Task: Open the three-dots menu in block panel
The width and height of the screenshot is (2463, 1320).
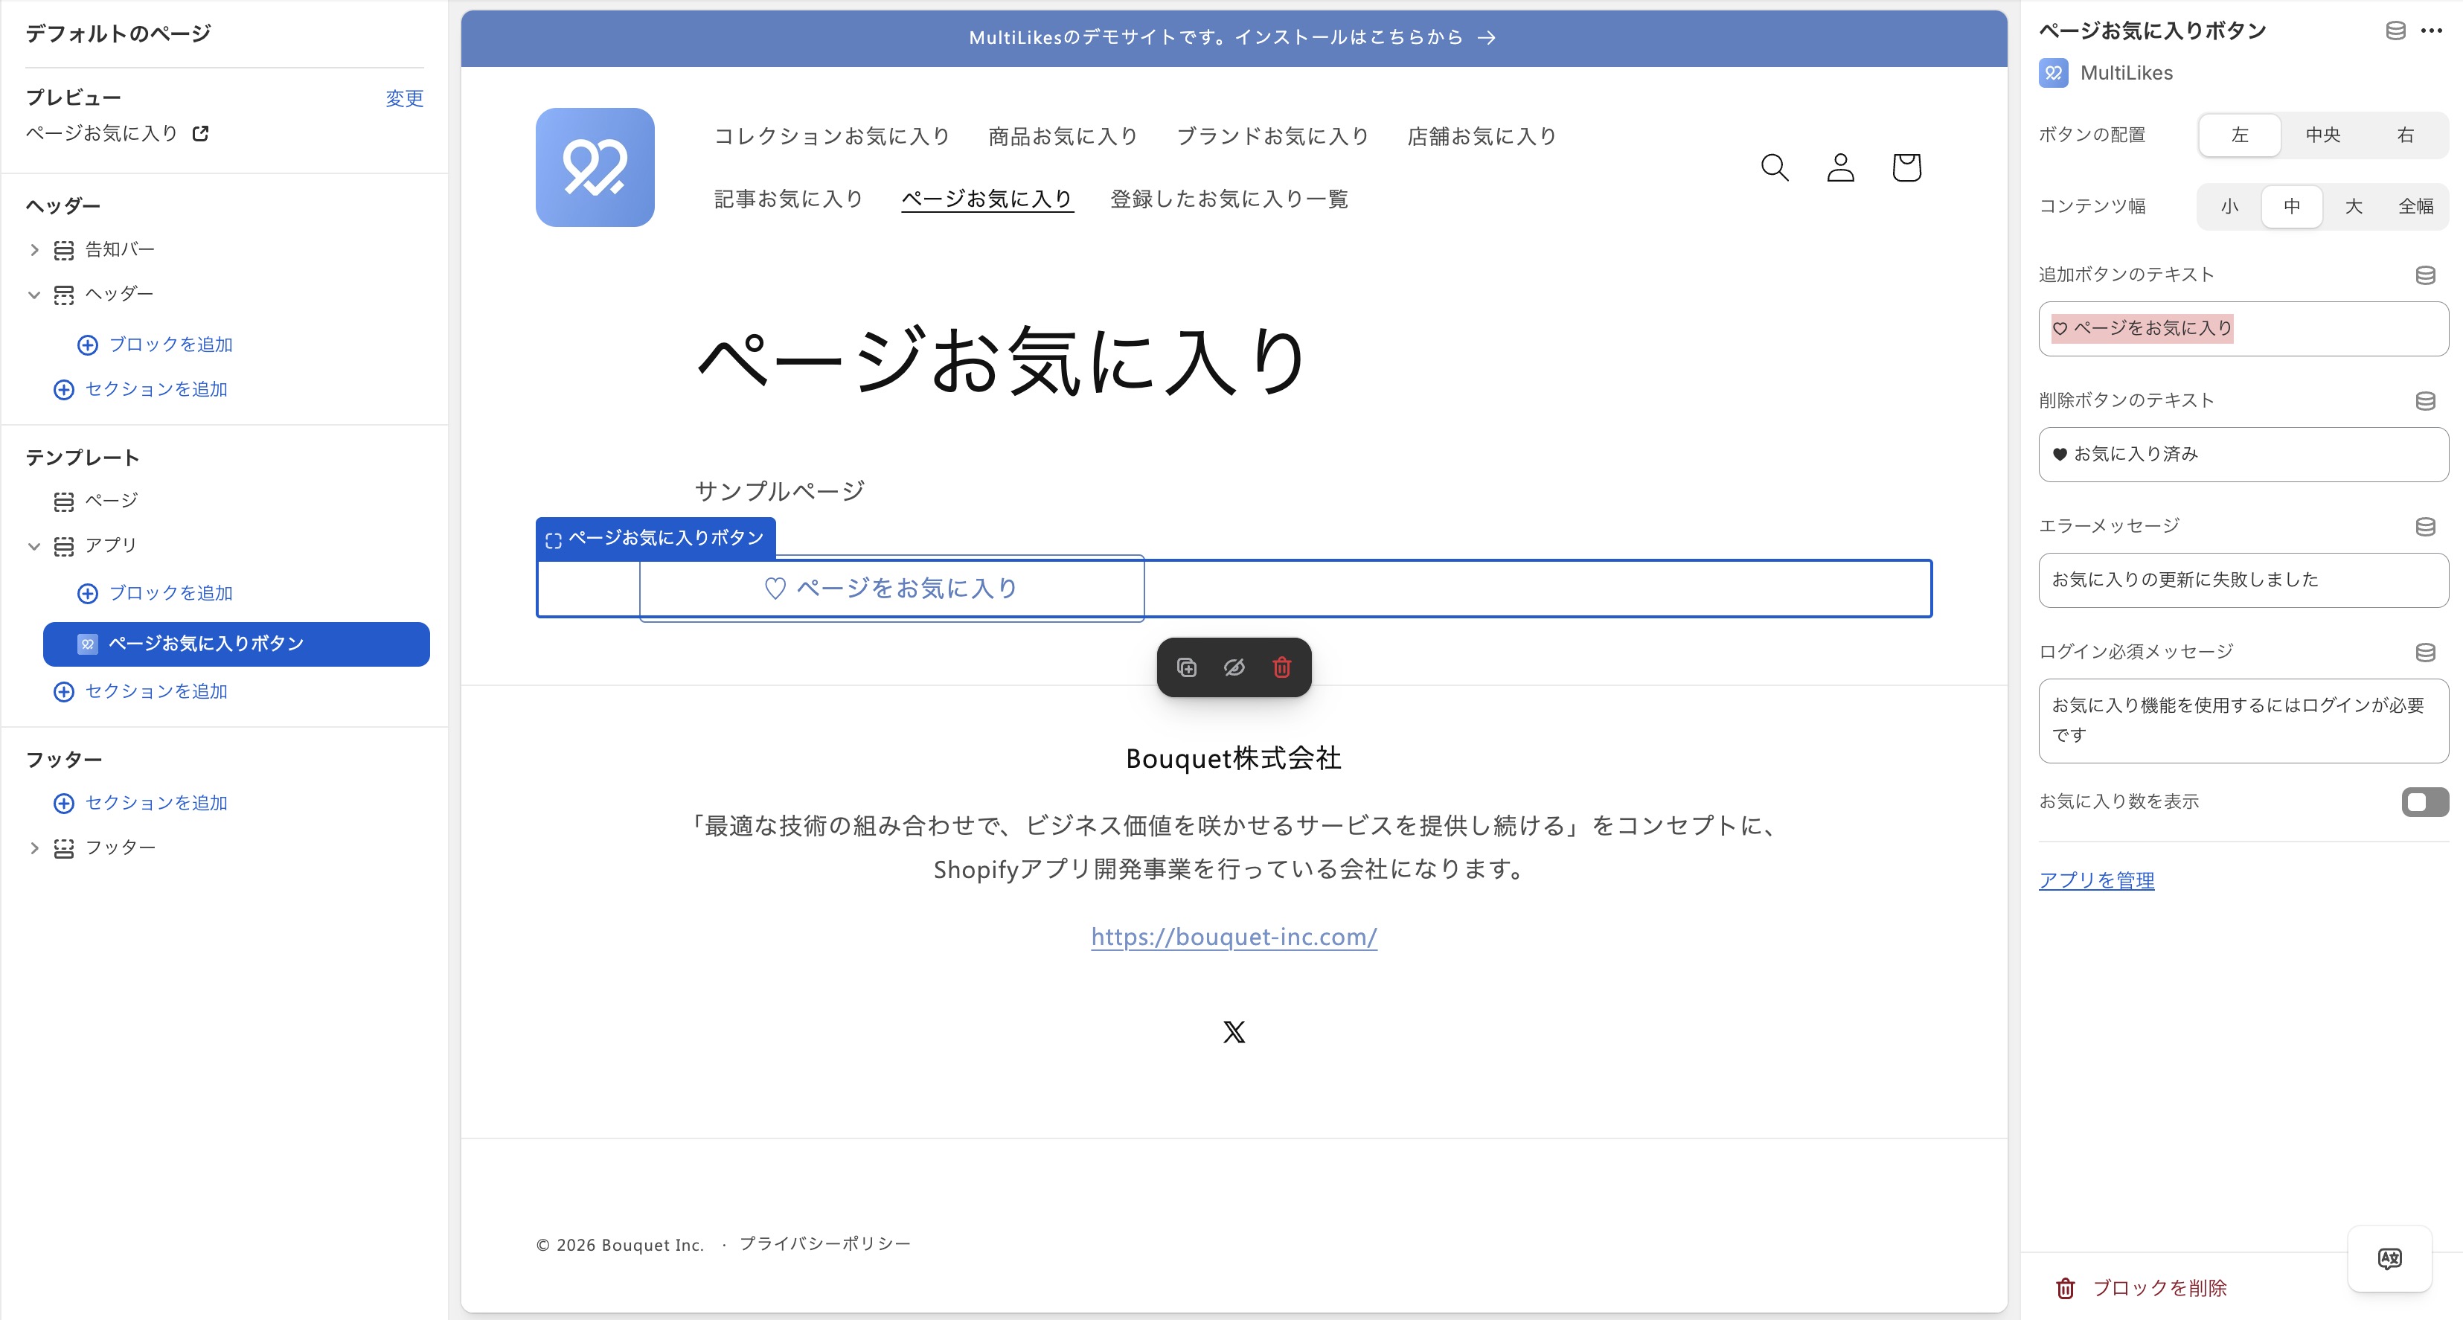Action: pyautogui.click(x=2432, y=31)
